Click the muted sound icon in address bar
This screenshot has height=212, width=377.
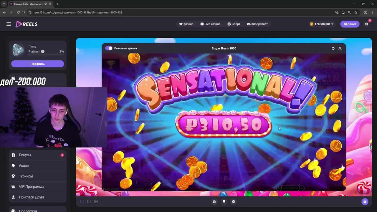(x=337, y=12)
